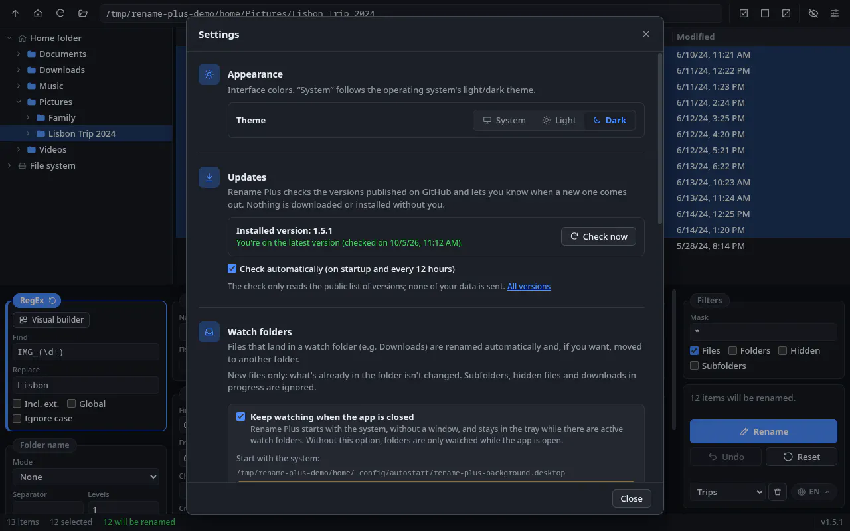Screen dimensions: 850x531
Task: Click the deselect-all square toolbar icon
Action: [765, 13]
